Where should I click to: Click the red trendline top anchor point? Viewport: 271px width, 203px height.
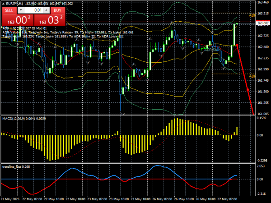[x=237, y=45]
